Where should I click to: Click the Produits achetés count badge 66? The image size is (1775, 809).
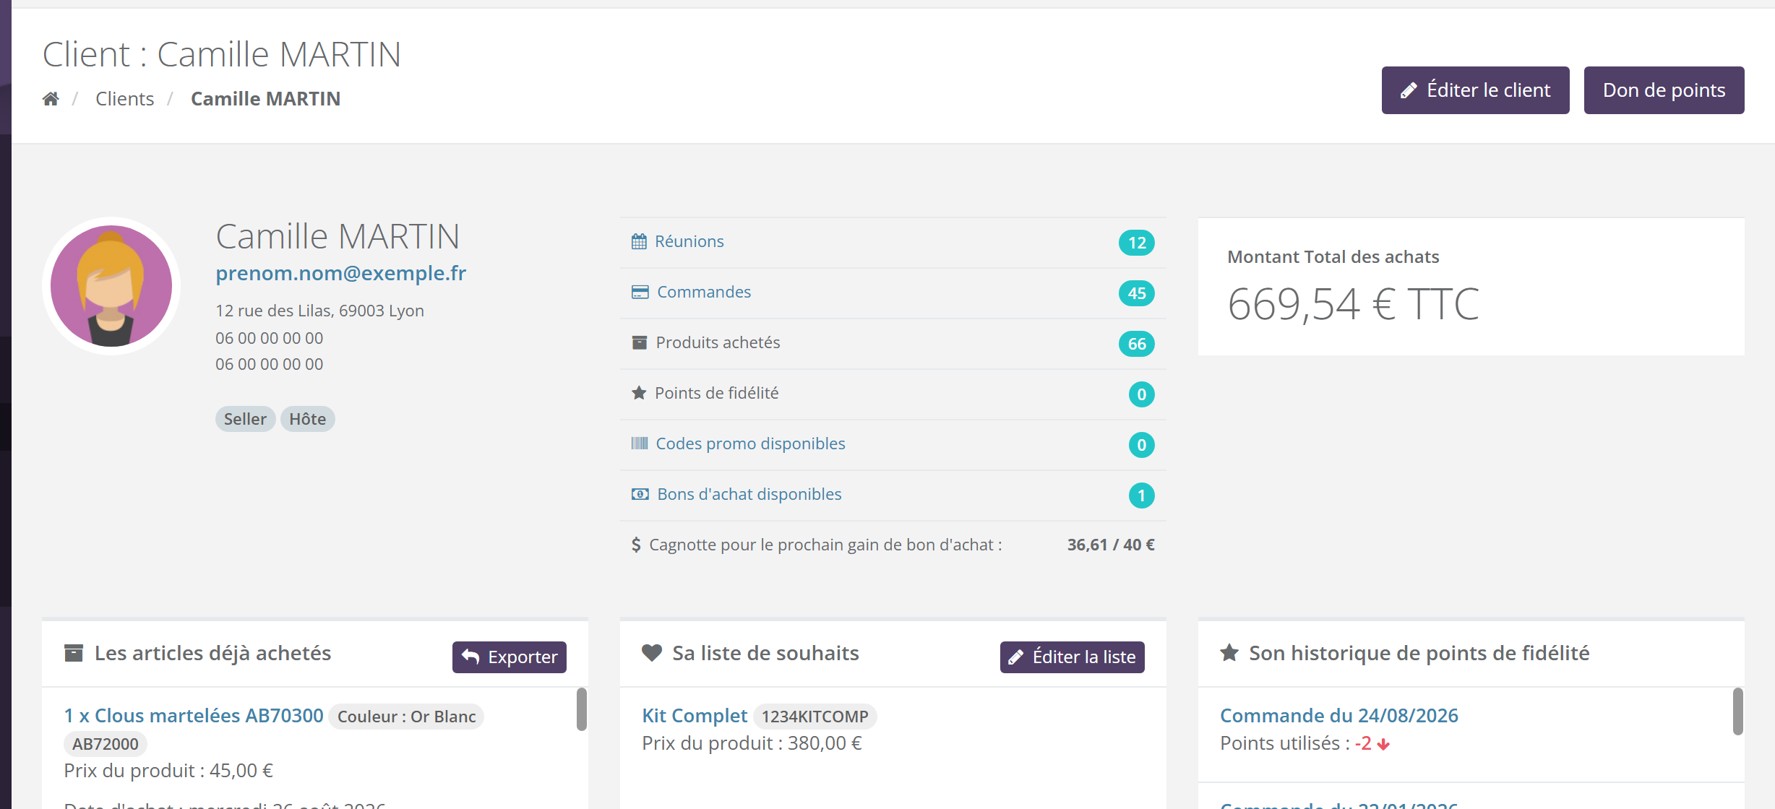pyautogui.click(x=1136, y=344)
